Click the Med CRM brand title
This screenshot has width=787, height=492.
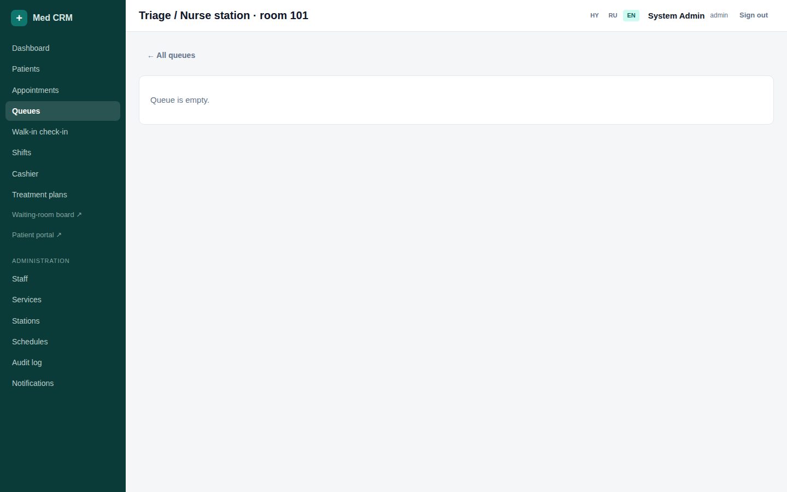[52, 17]
